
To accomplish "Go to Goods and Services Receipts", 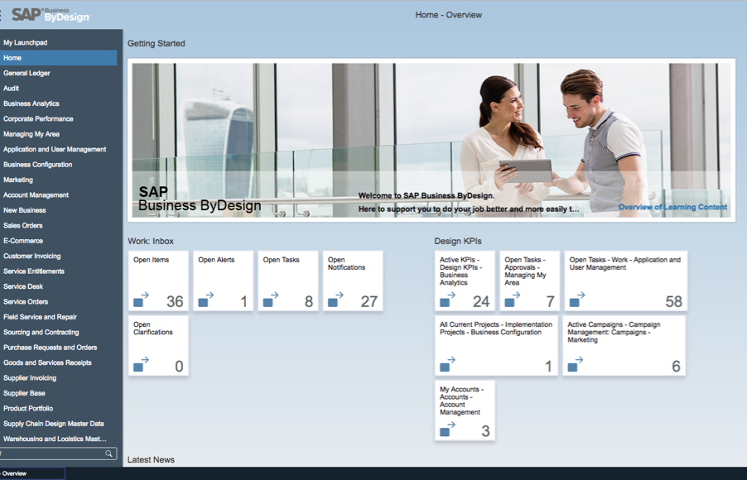I will (58, 362).
